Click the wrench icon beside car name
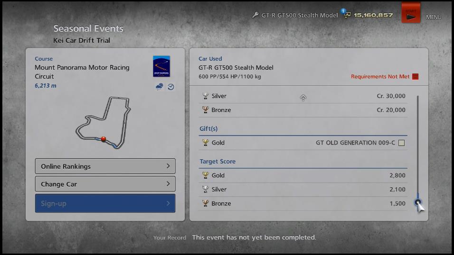Image resolution: width=454 pixels, height=255 pixels. [255, 15]
